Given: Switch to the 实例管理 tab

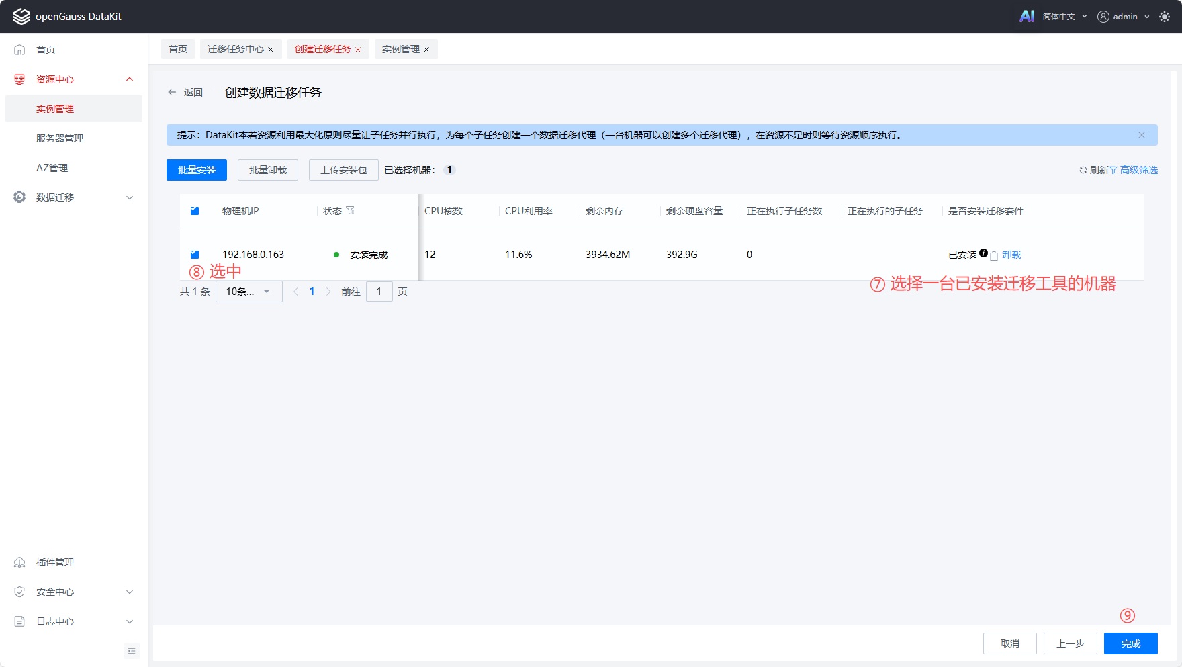Looking at the screenshot, I should click(401, 49).
